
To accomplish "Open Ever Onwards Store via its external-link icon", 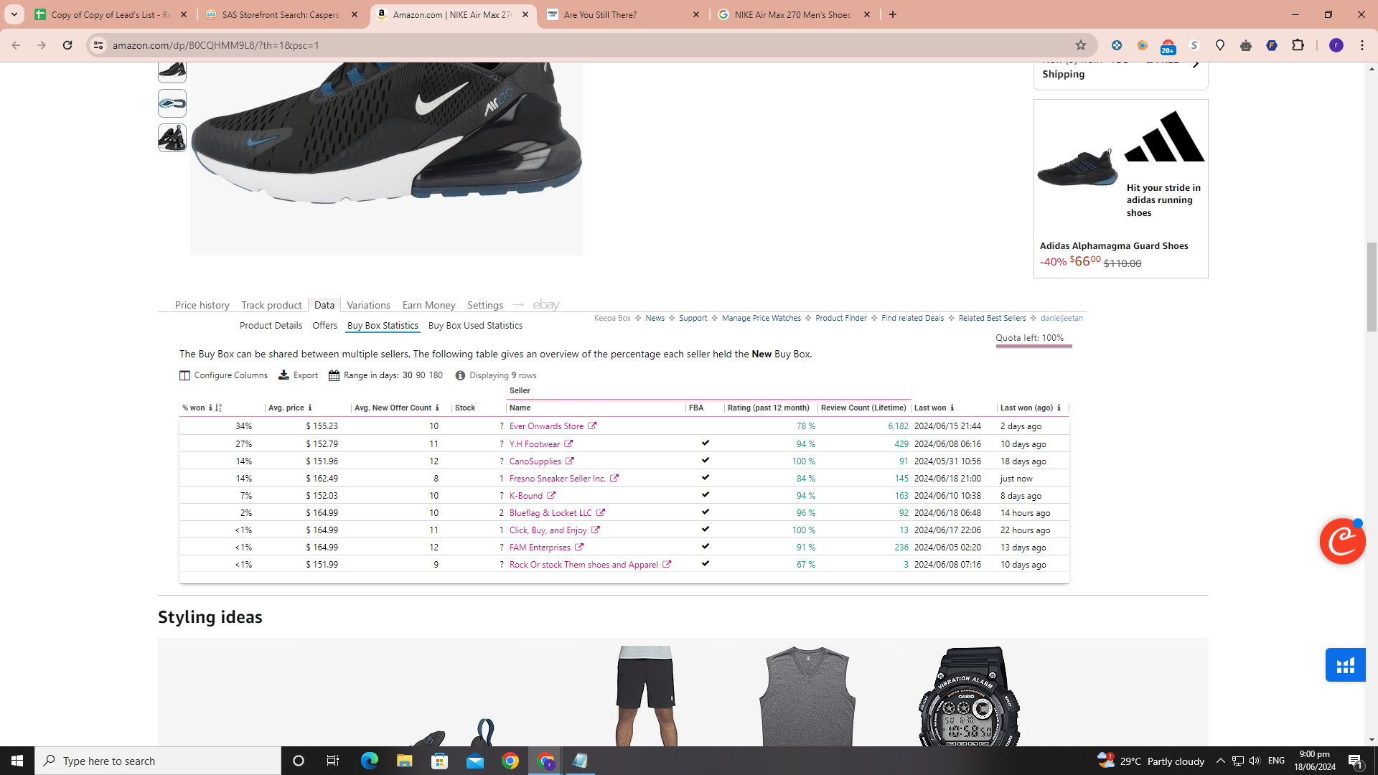I will 591,426.
